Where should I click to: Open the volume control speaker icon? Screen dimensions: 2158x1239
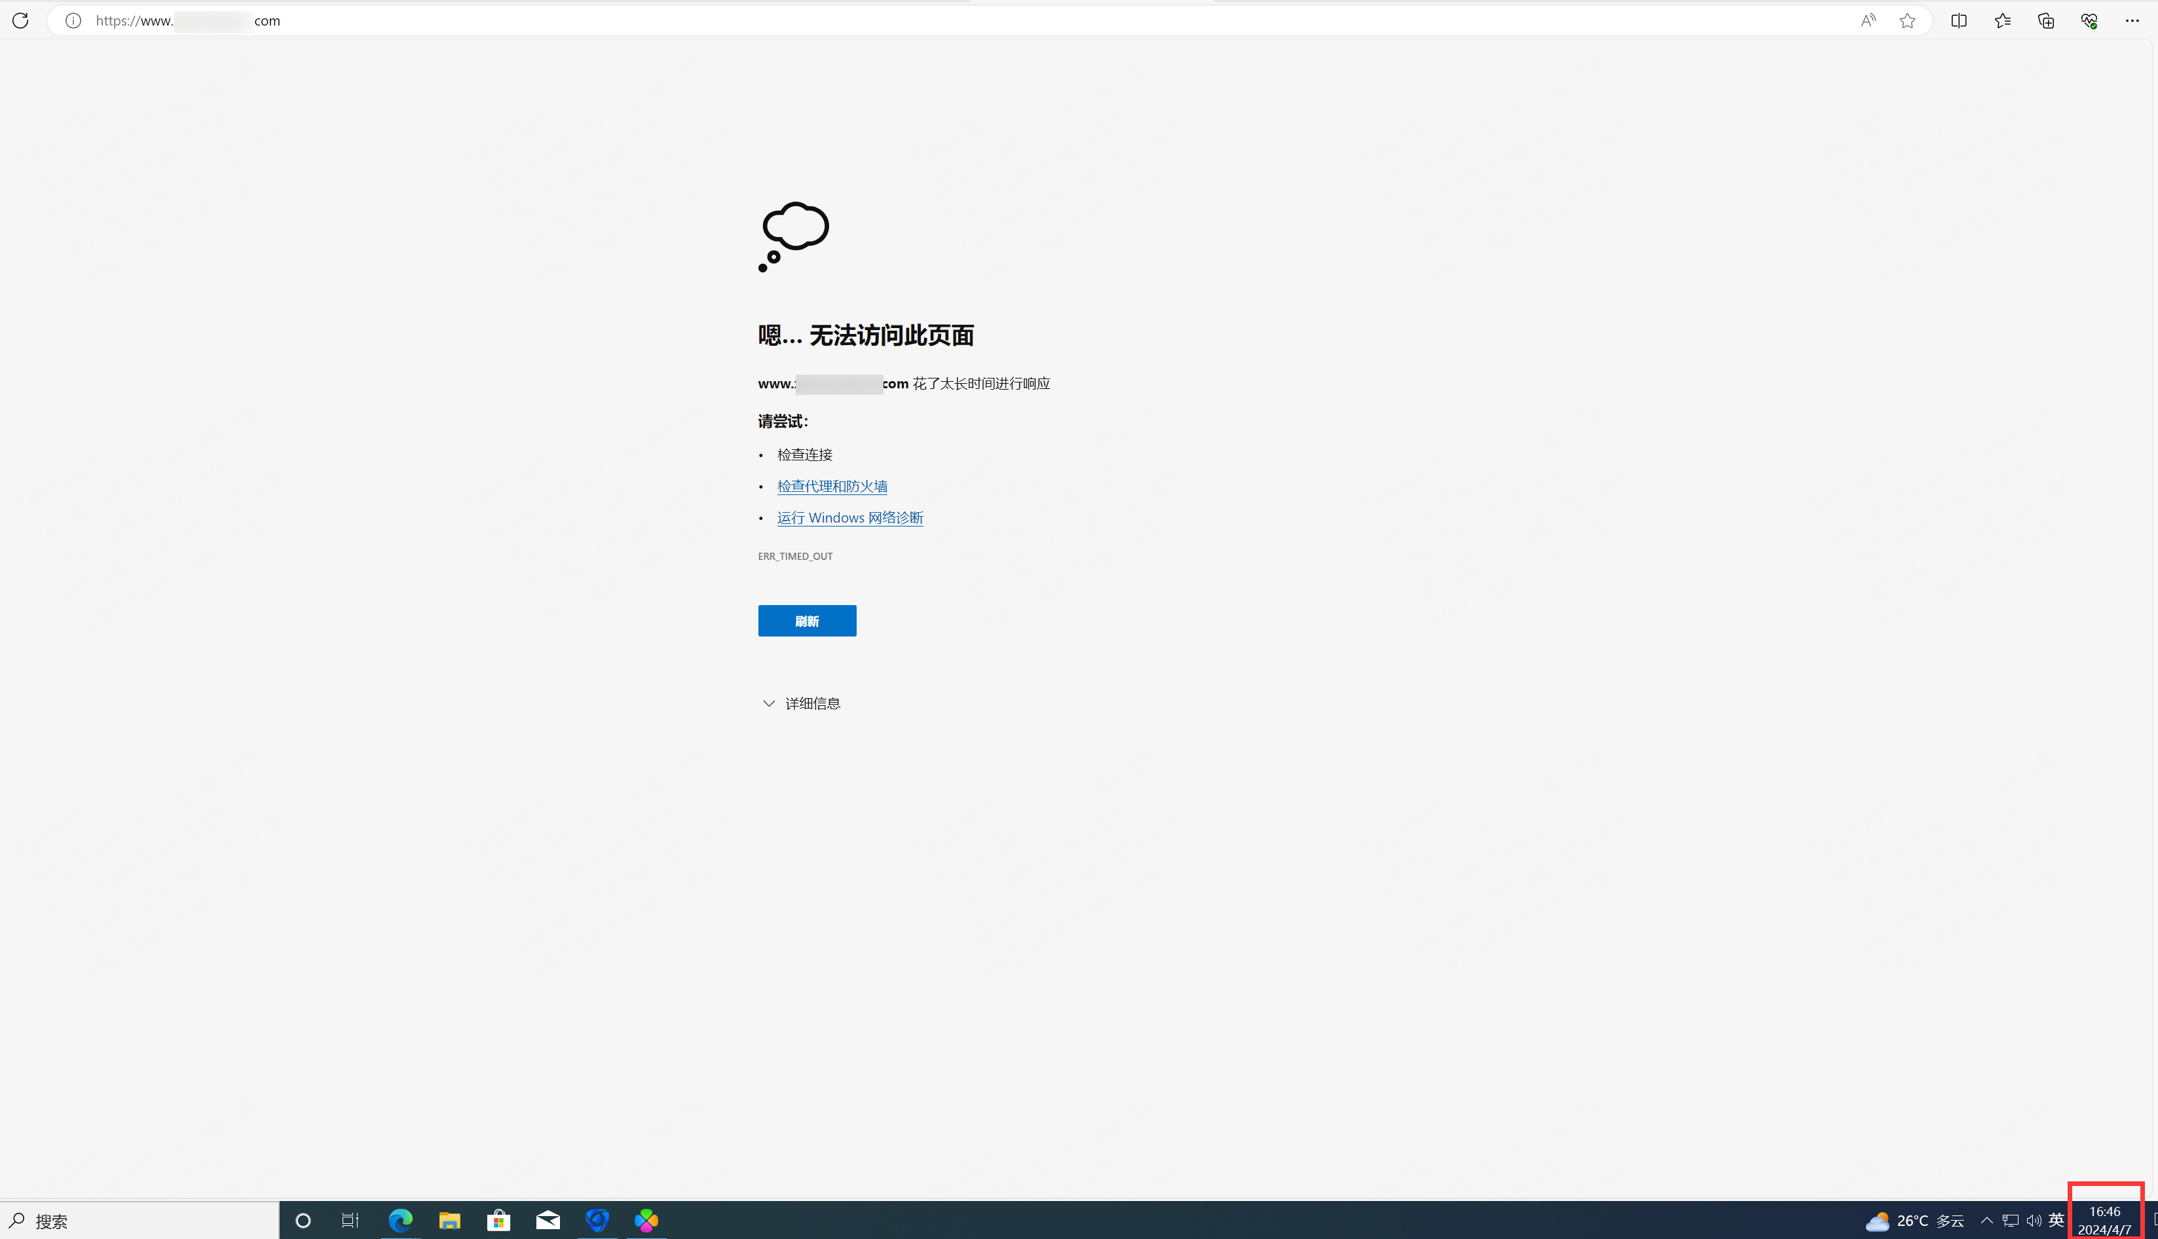point(2034,1220)
